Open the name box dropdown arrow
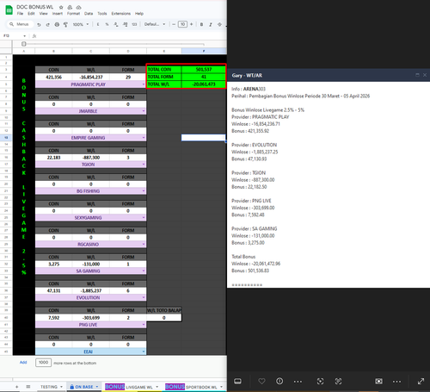Screen dimensions: 430x392 pyautogui.click(x=25, y=36)
